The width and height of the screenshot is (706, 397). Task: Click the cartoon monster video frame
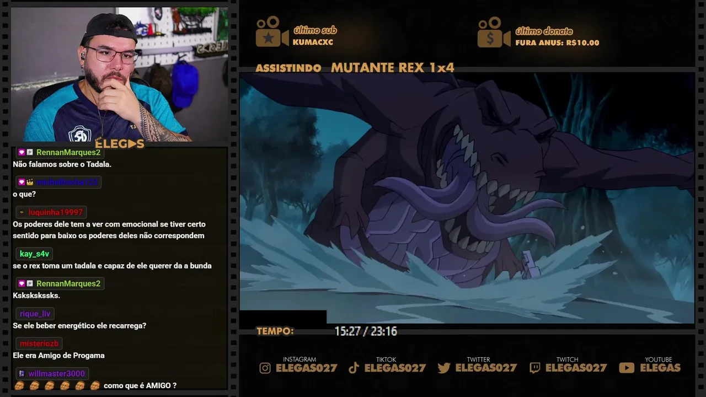(x=467, y=198)
